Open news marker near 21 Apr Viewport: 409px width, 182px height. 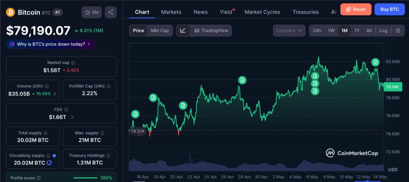click(183, 106)
